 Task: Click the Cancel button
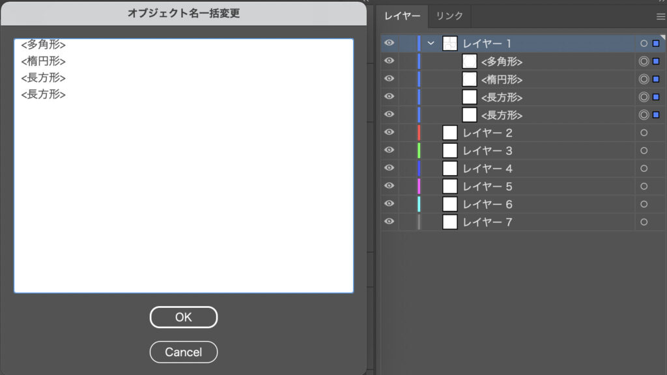click(183, 352)
